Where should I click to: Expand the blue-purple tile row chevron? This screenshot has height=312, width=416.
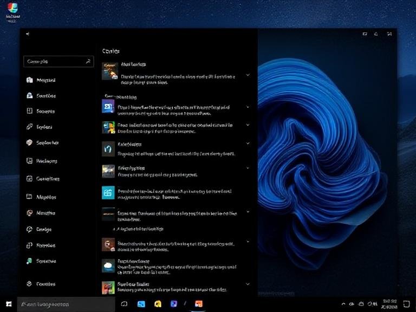248,107
